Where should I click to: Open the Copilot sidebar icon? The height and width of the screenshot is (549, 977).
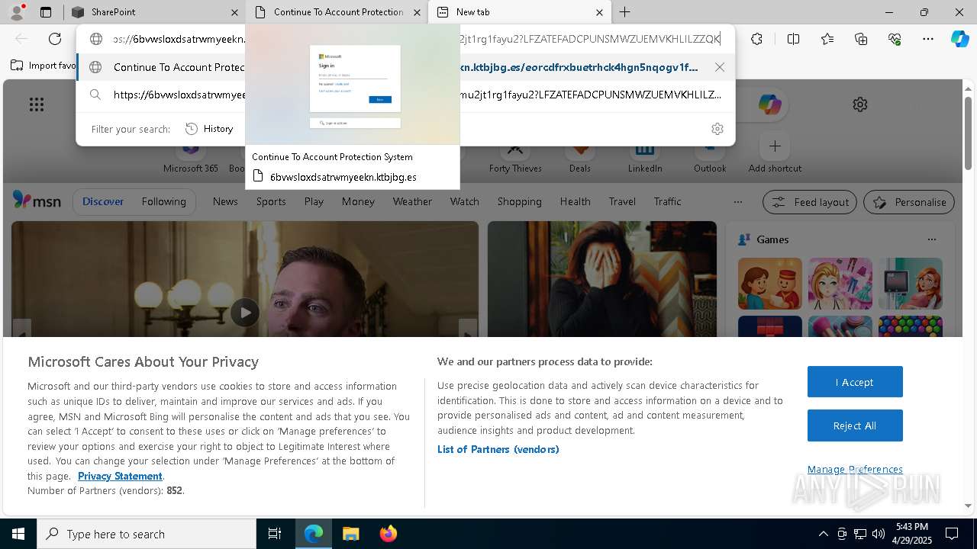(x=959, y=39)
